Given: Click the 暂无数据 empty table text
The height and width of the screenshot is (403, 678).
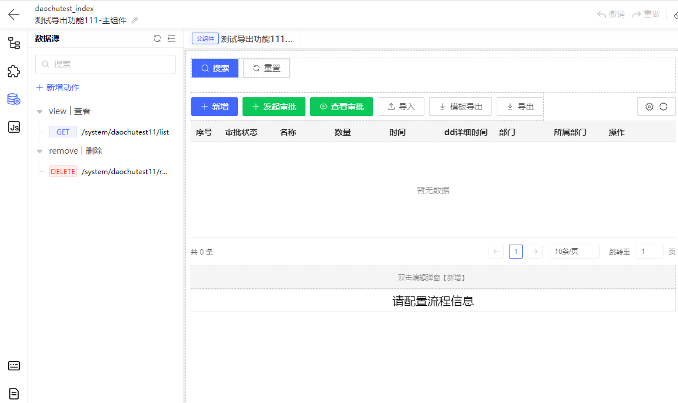Looking at the screenshot, I should pyautogui.click(x=433, y=190).
